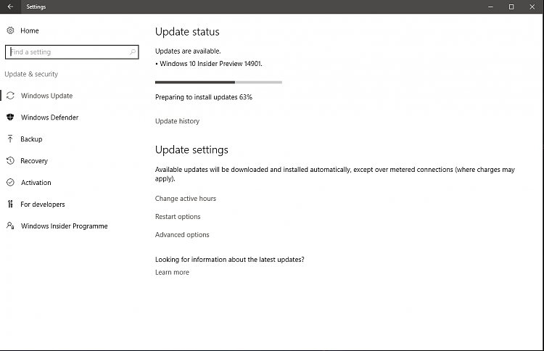Open Update history link
544x351 pixels.
click(x=177, y=121)
